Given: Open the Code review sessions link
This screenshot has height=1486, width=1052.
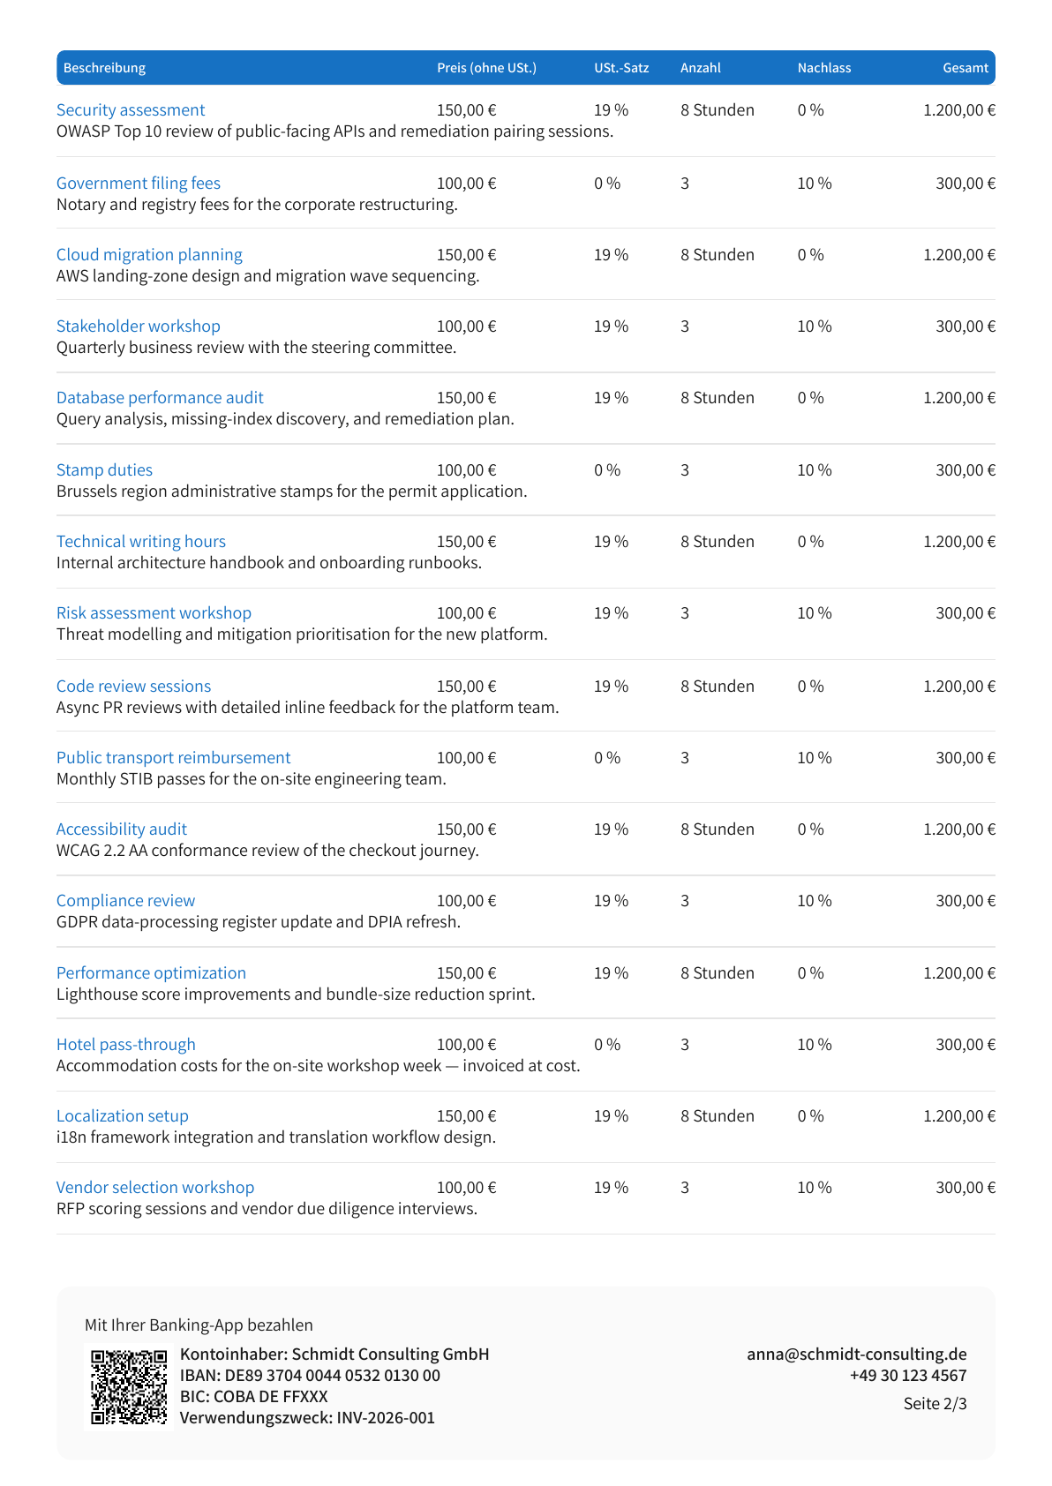Looking at the screenshot, I should coord(133,687).
